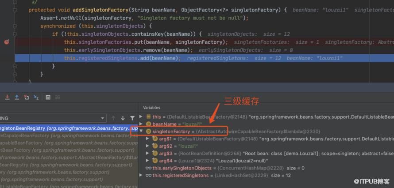394x188 pixels.
Task: Expand the arg$1 field node
Action: click(148, 139)
